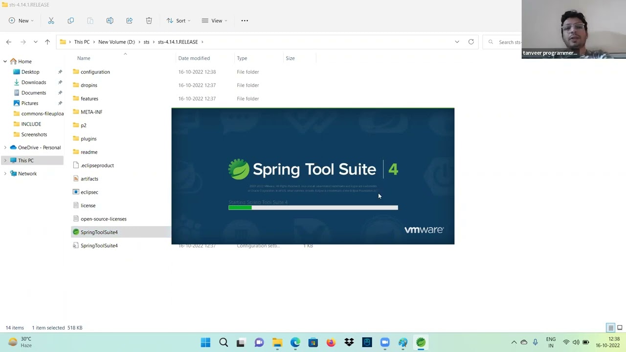Screen dimensions: 626x352
Task: Click the 12:38 clock and date
Action: [607, 342]
